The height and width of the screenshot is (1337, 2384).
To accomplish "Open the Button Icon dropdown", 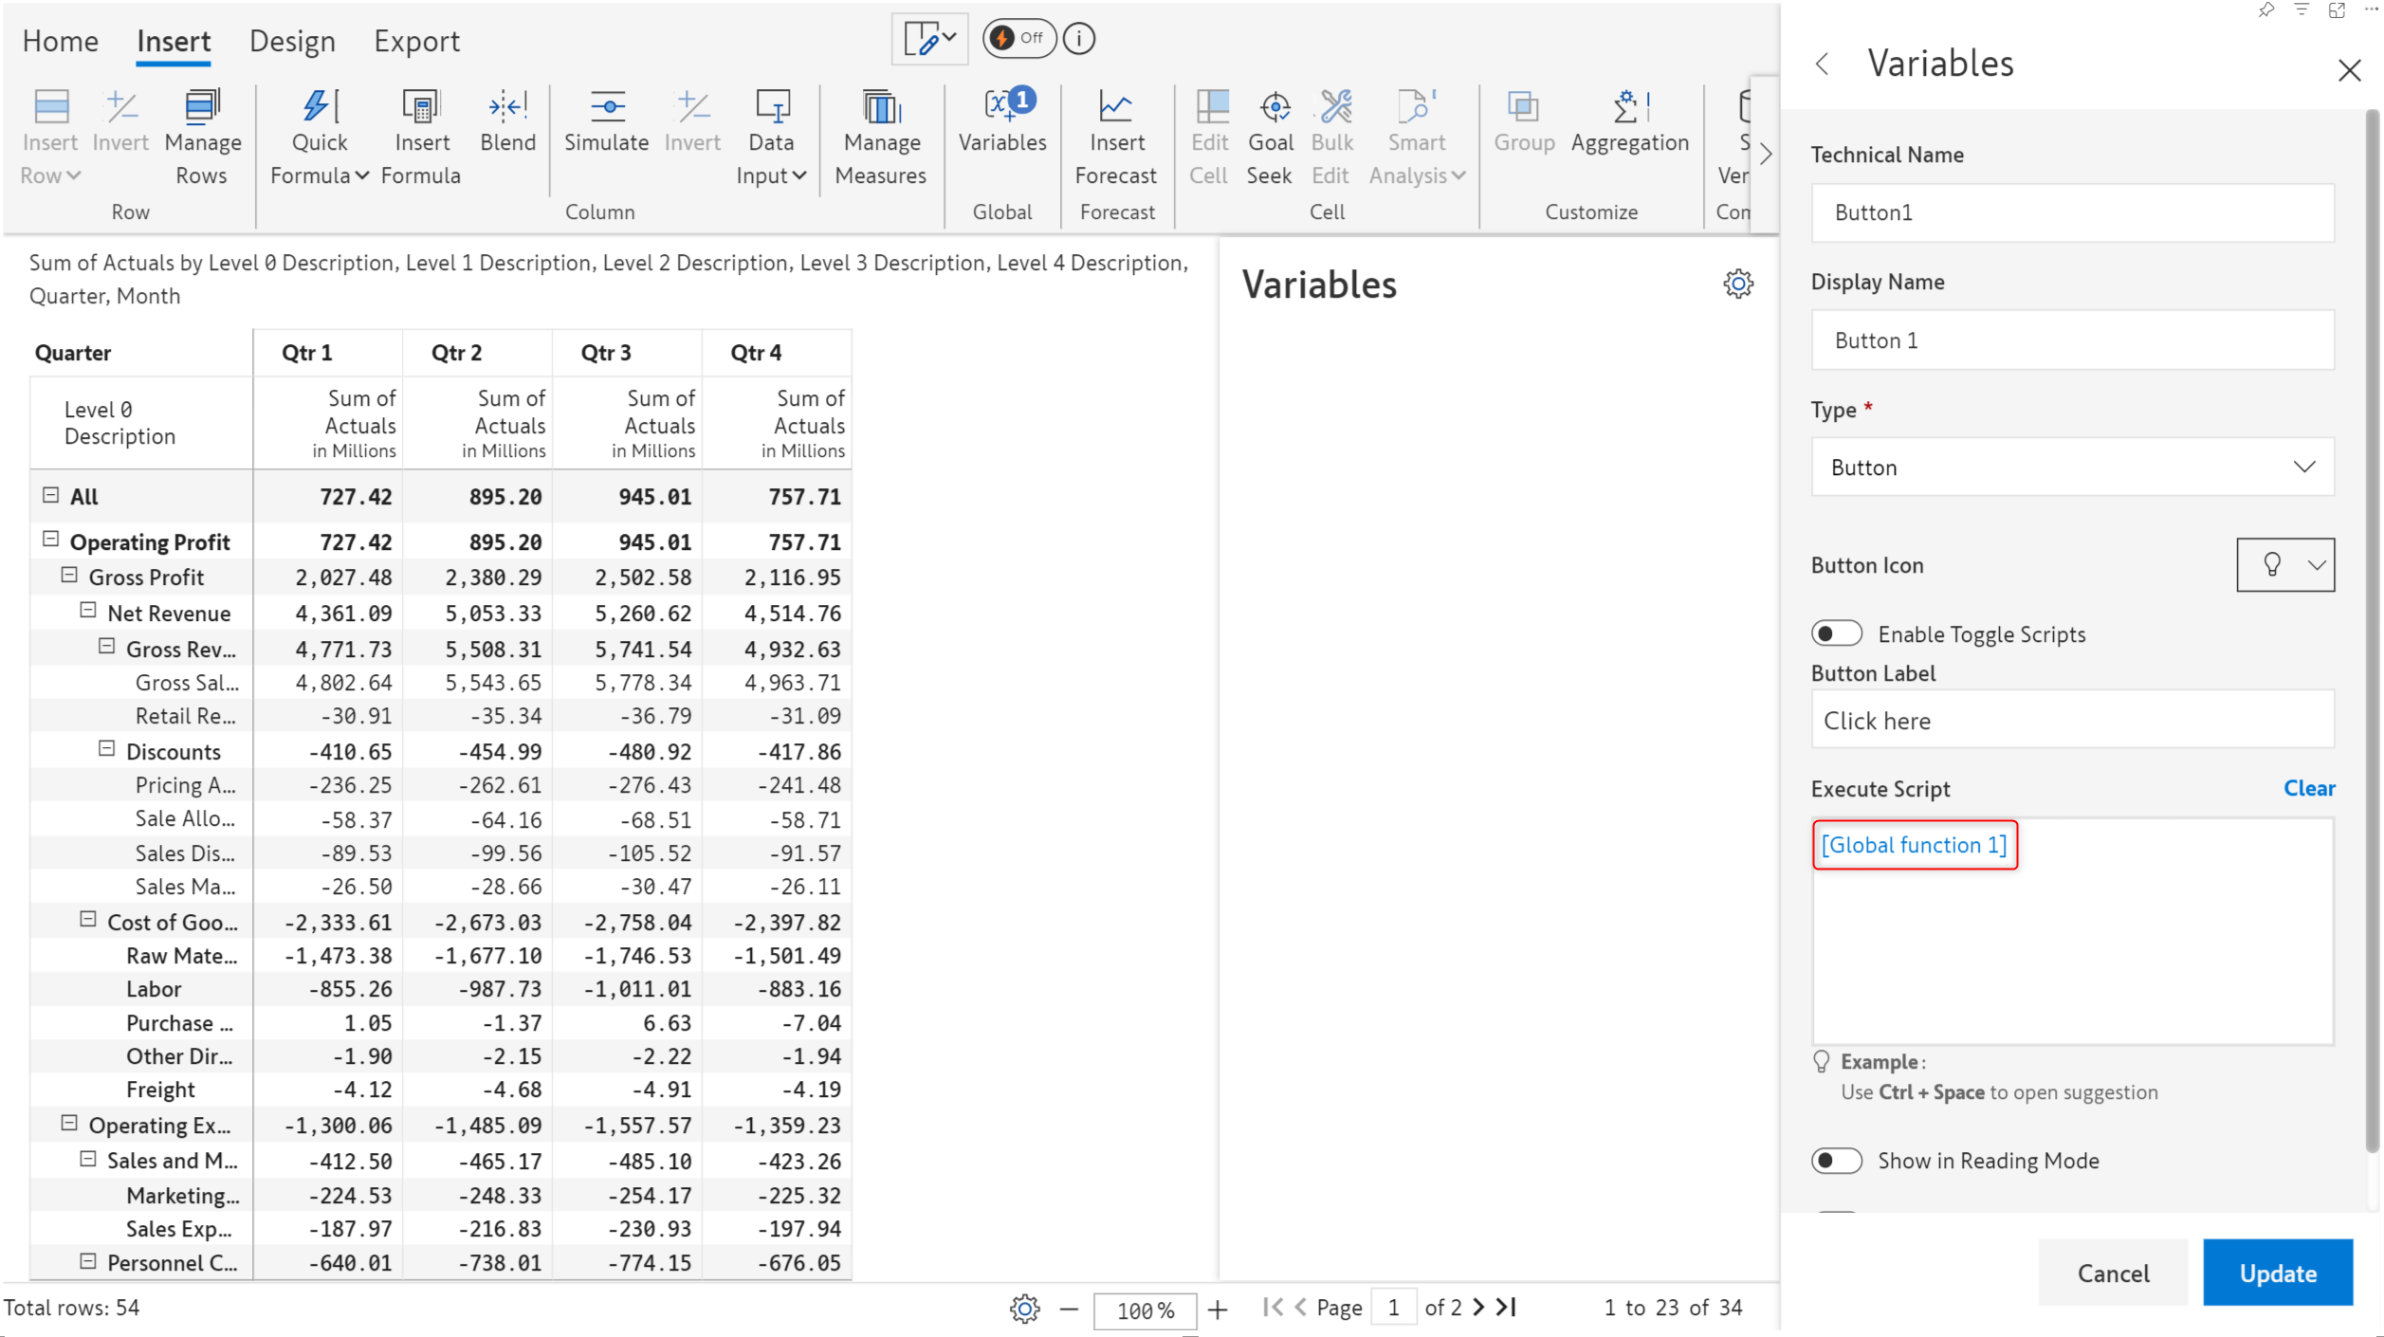I will (x=2284, y=565).
